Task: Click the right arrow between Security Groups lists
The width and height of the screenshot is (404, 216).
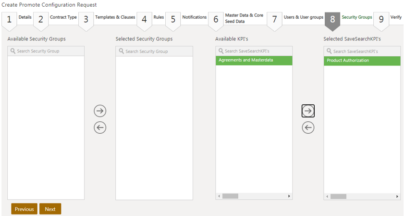Action: tap(99, 111)
